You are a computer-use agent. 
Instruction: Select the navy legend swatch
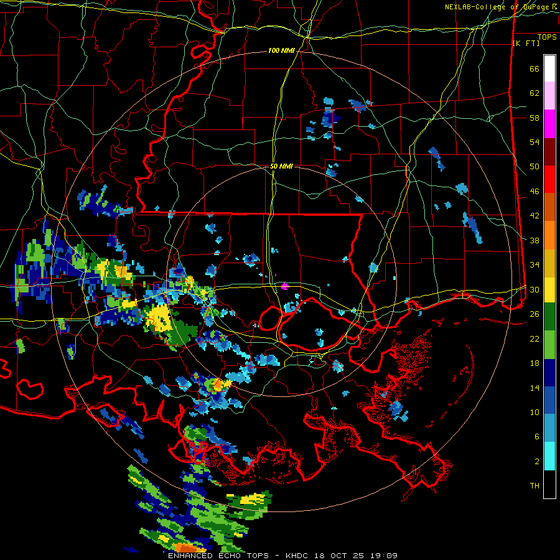(x=549, y=373)
